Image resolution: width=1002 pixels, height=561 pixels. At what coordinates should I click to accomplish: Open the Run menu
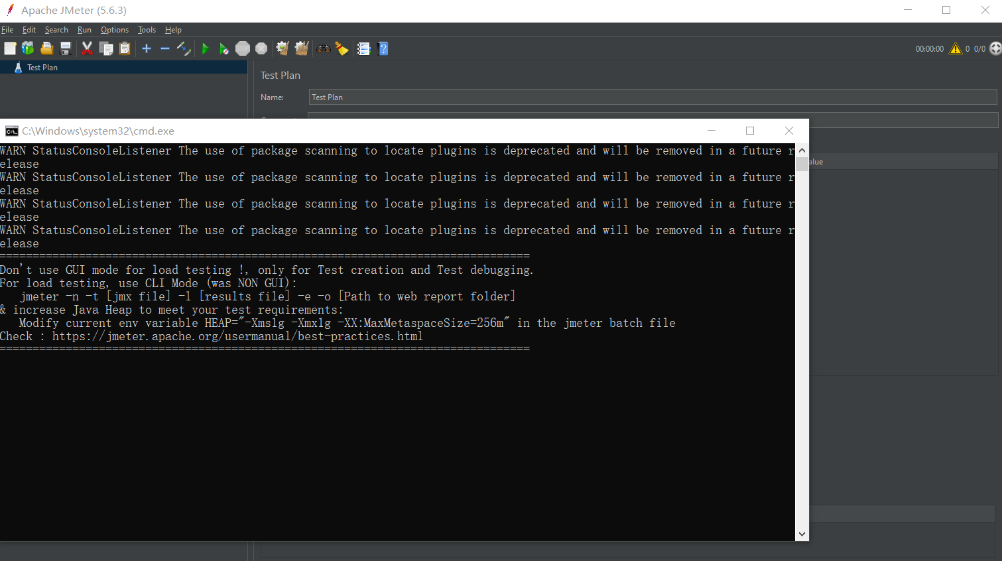tap(84, 30)
